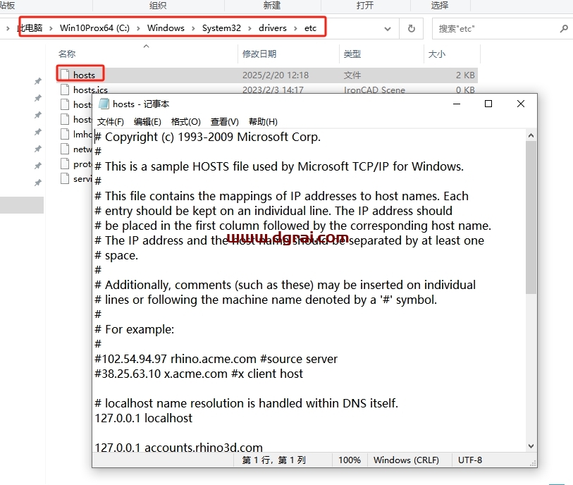Image resolution: width=573 pixels, height=485 pixels.
Task: Click the rhino.acme.com line in Notepad
Action: [216, 359]
